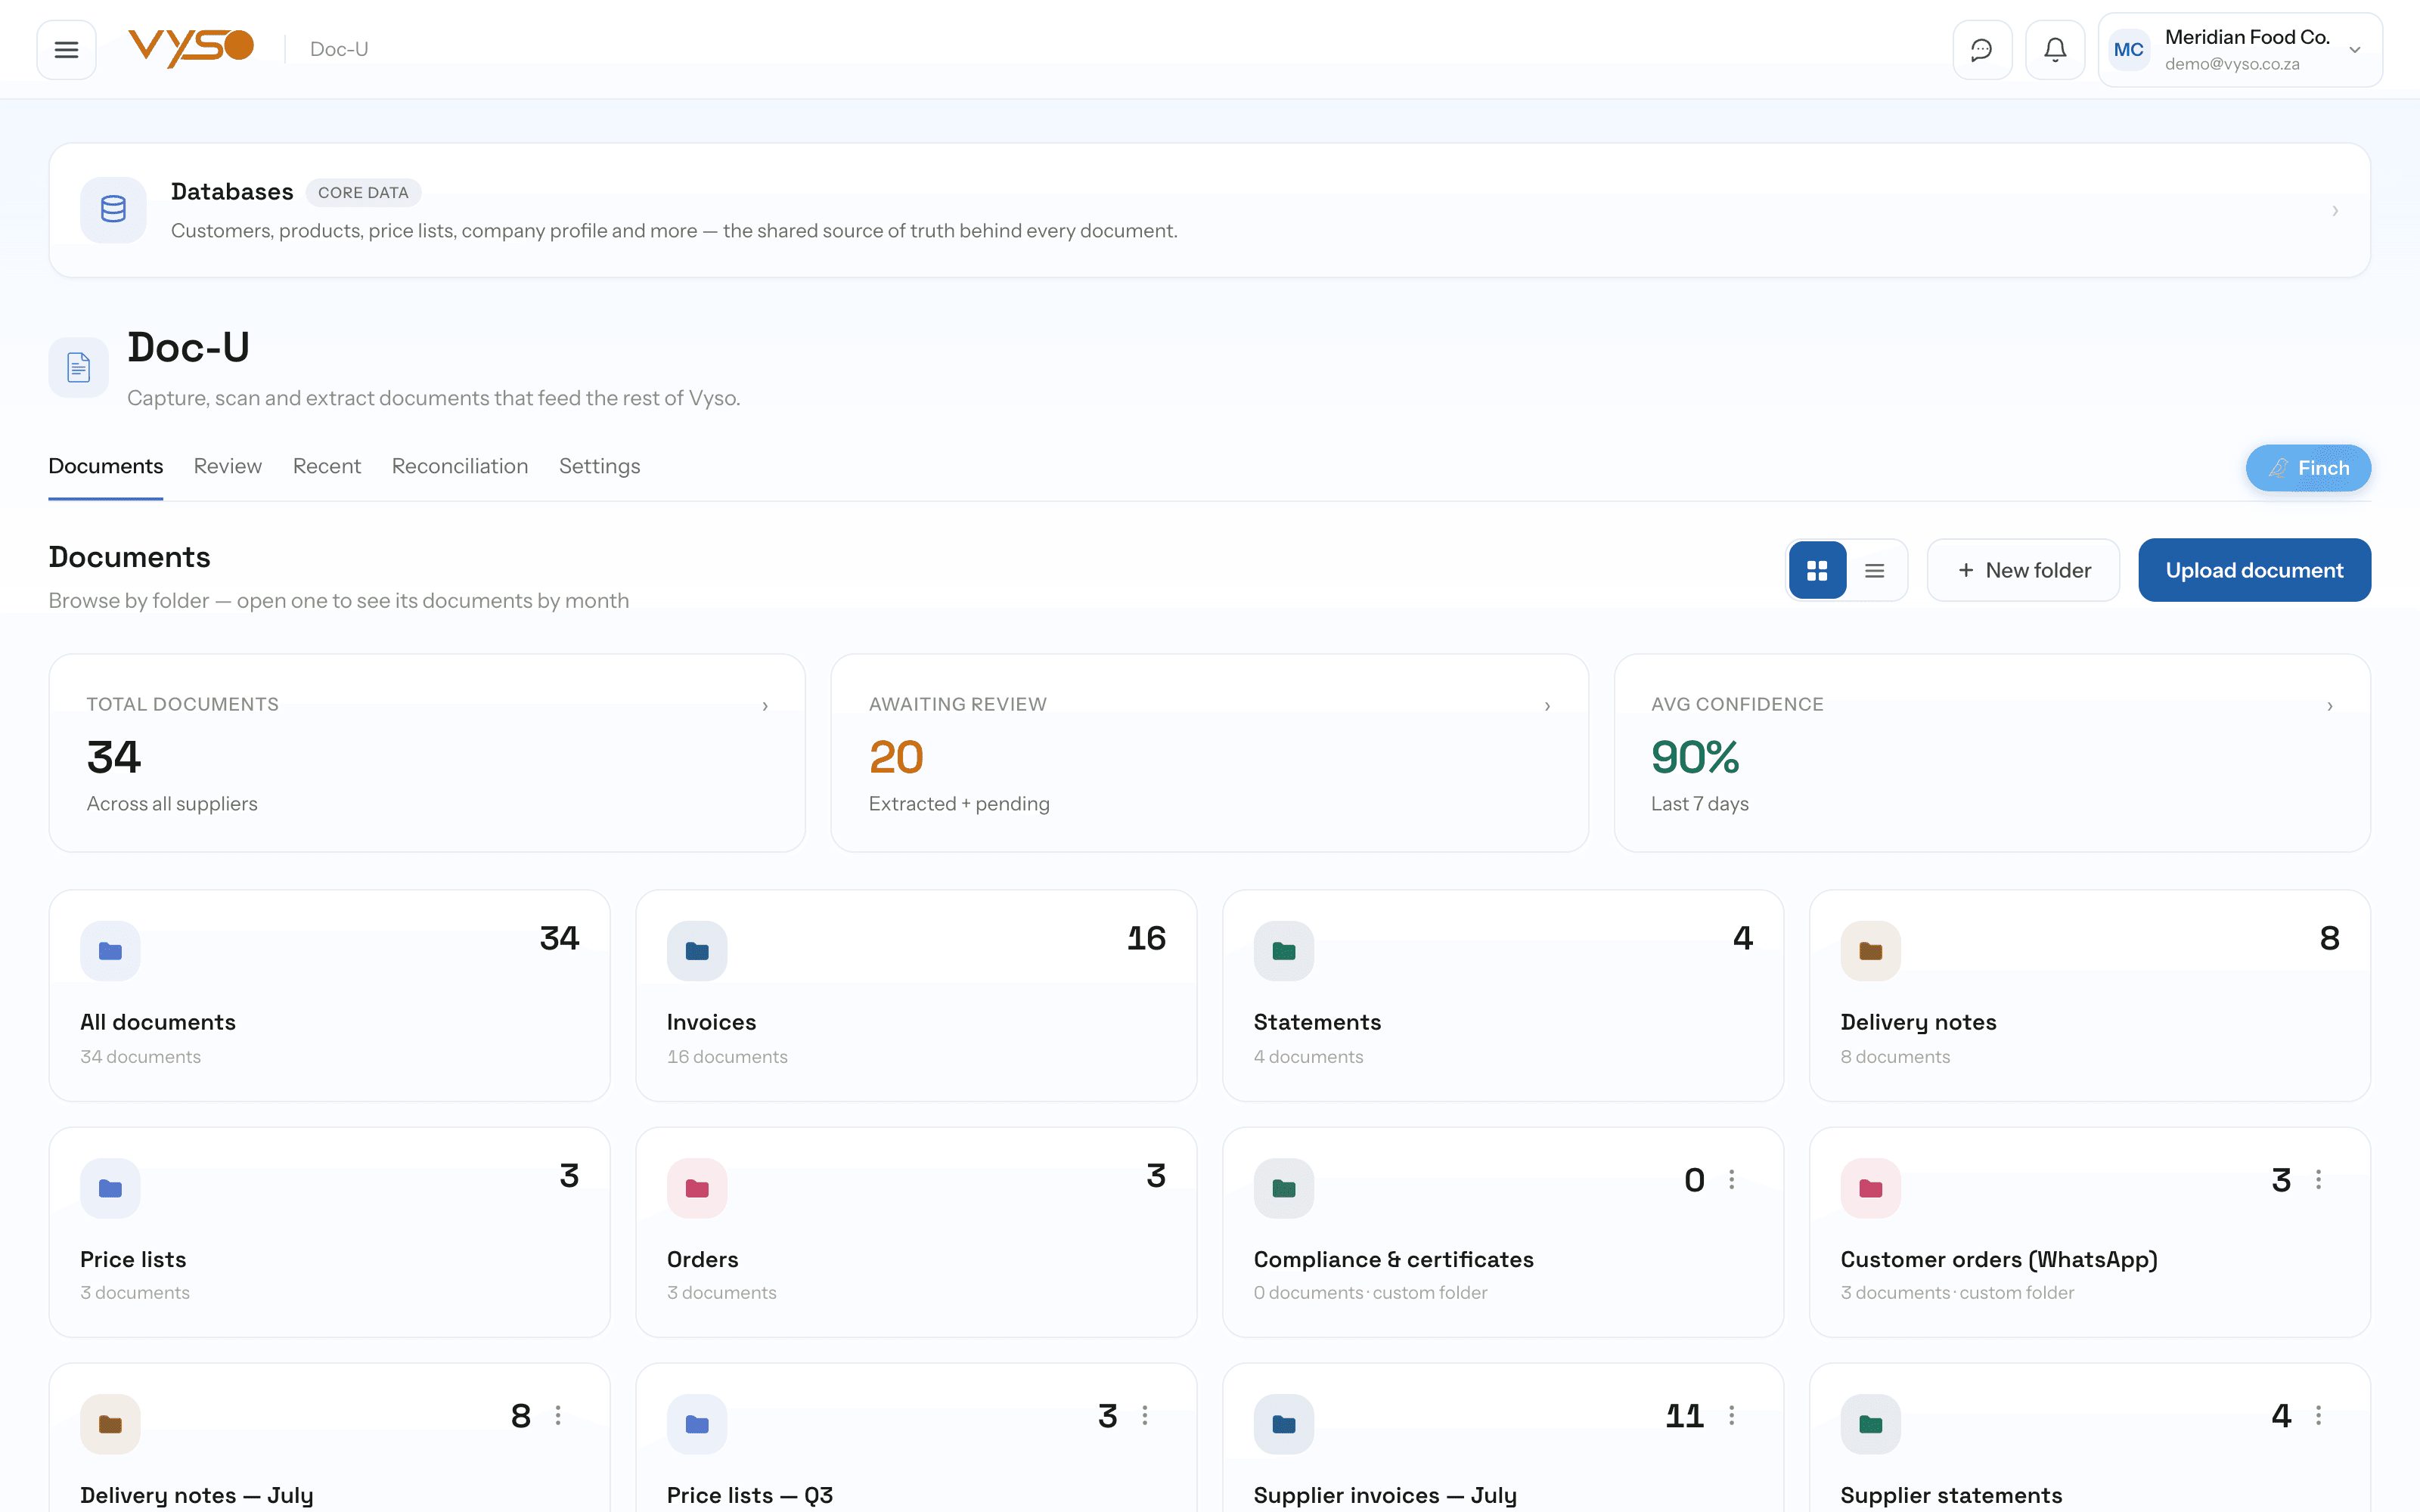This screenshot has height=1512, width=2420.
Task: Open options menu for Compliance & certificates
Action: (1732, 1179)
